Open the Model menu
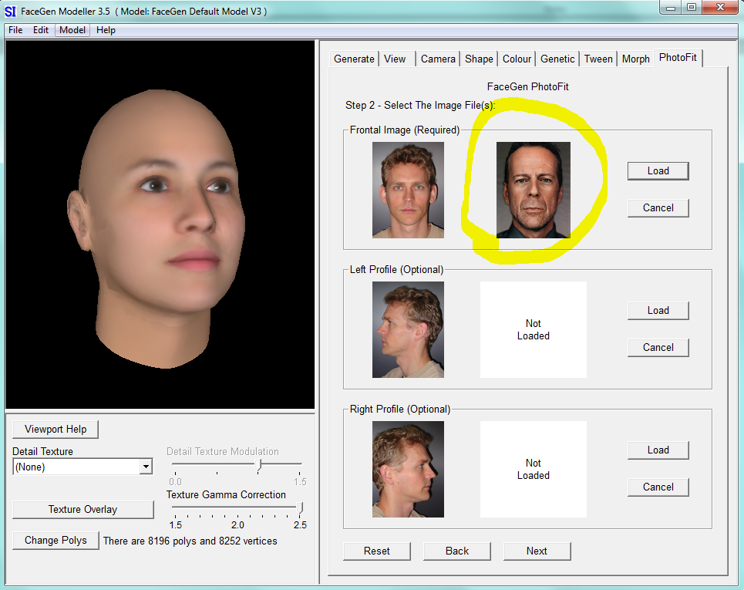The height and width of the screenshot is (590, 744). (x=72, y=30)
